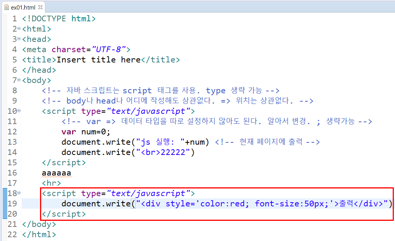Click the "UTF-8" charset value
The width and height of the screenshot is (395, 241).
(x=109, y=49)
